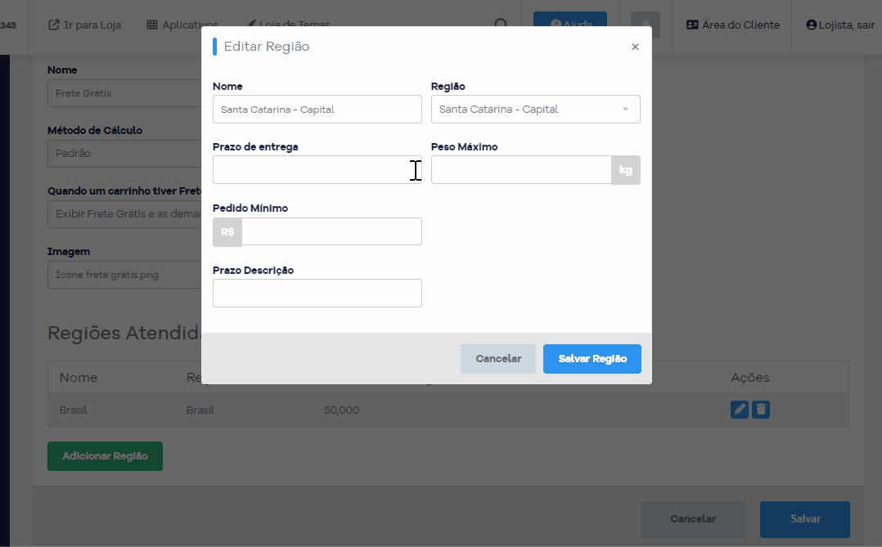Close the Editar Região dialog

point(635,47)
